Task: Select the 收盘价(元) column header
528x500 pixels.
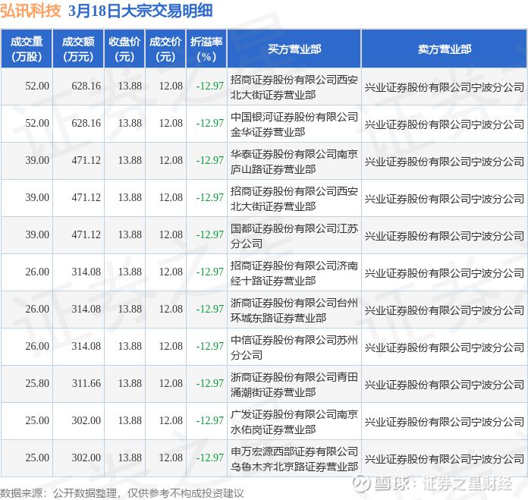Action: point(124,49)
